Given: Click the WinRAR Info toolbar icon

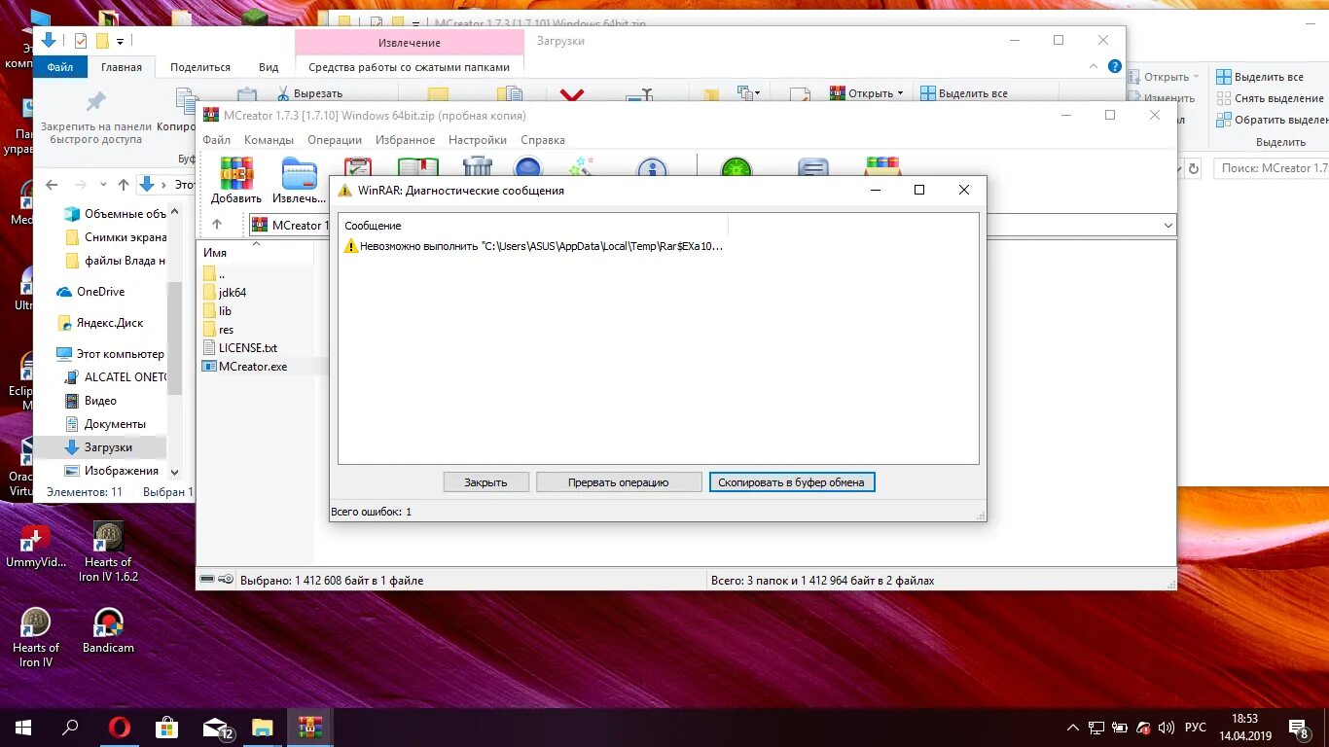Looking at the screenshot, I should click(652, 167).
